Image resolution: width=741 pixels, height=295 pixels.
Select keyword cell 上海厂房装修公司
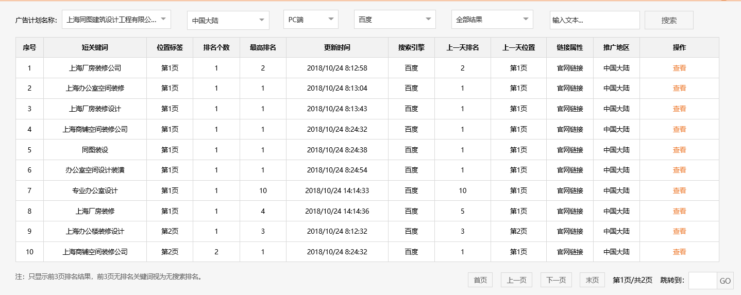[x=95, y=68]
